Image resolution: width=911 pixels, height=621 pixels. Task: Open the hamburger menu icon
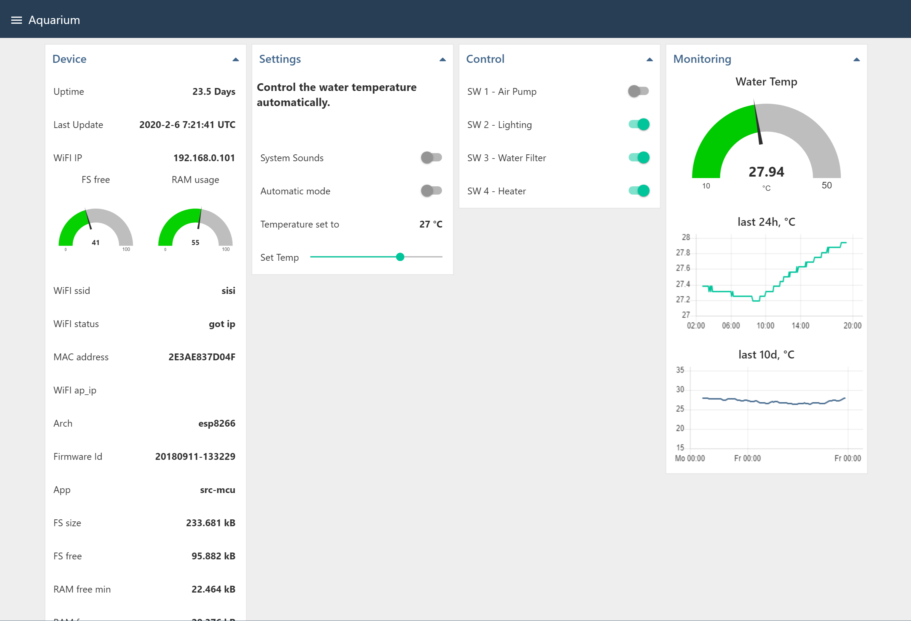click(17, 20)
